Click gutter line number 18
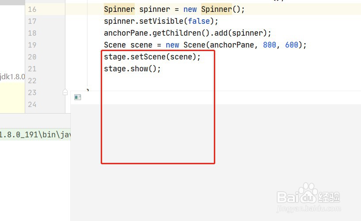The height and width of the screenshot is (221, 361). tap(32, 33)
